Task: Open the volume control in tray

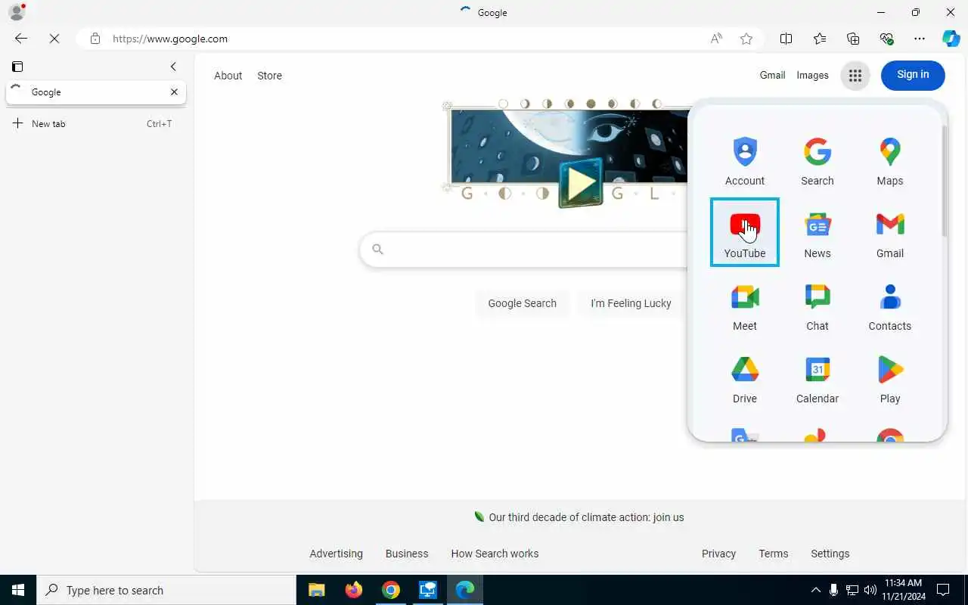Action: click(x=870, y=590)
